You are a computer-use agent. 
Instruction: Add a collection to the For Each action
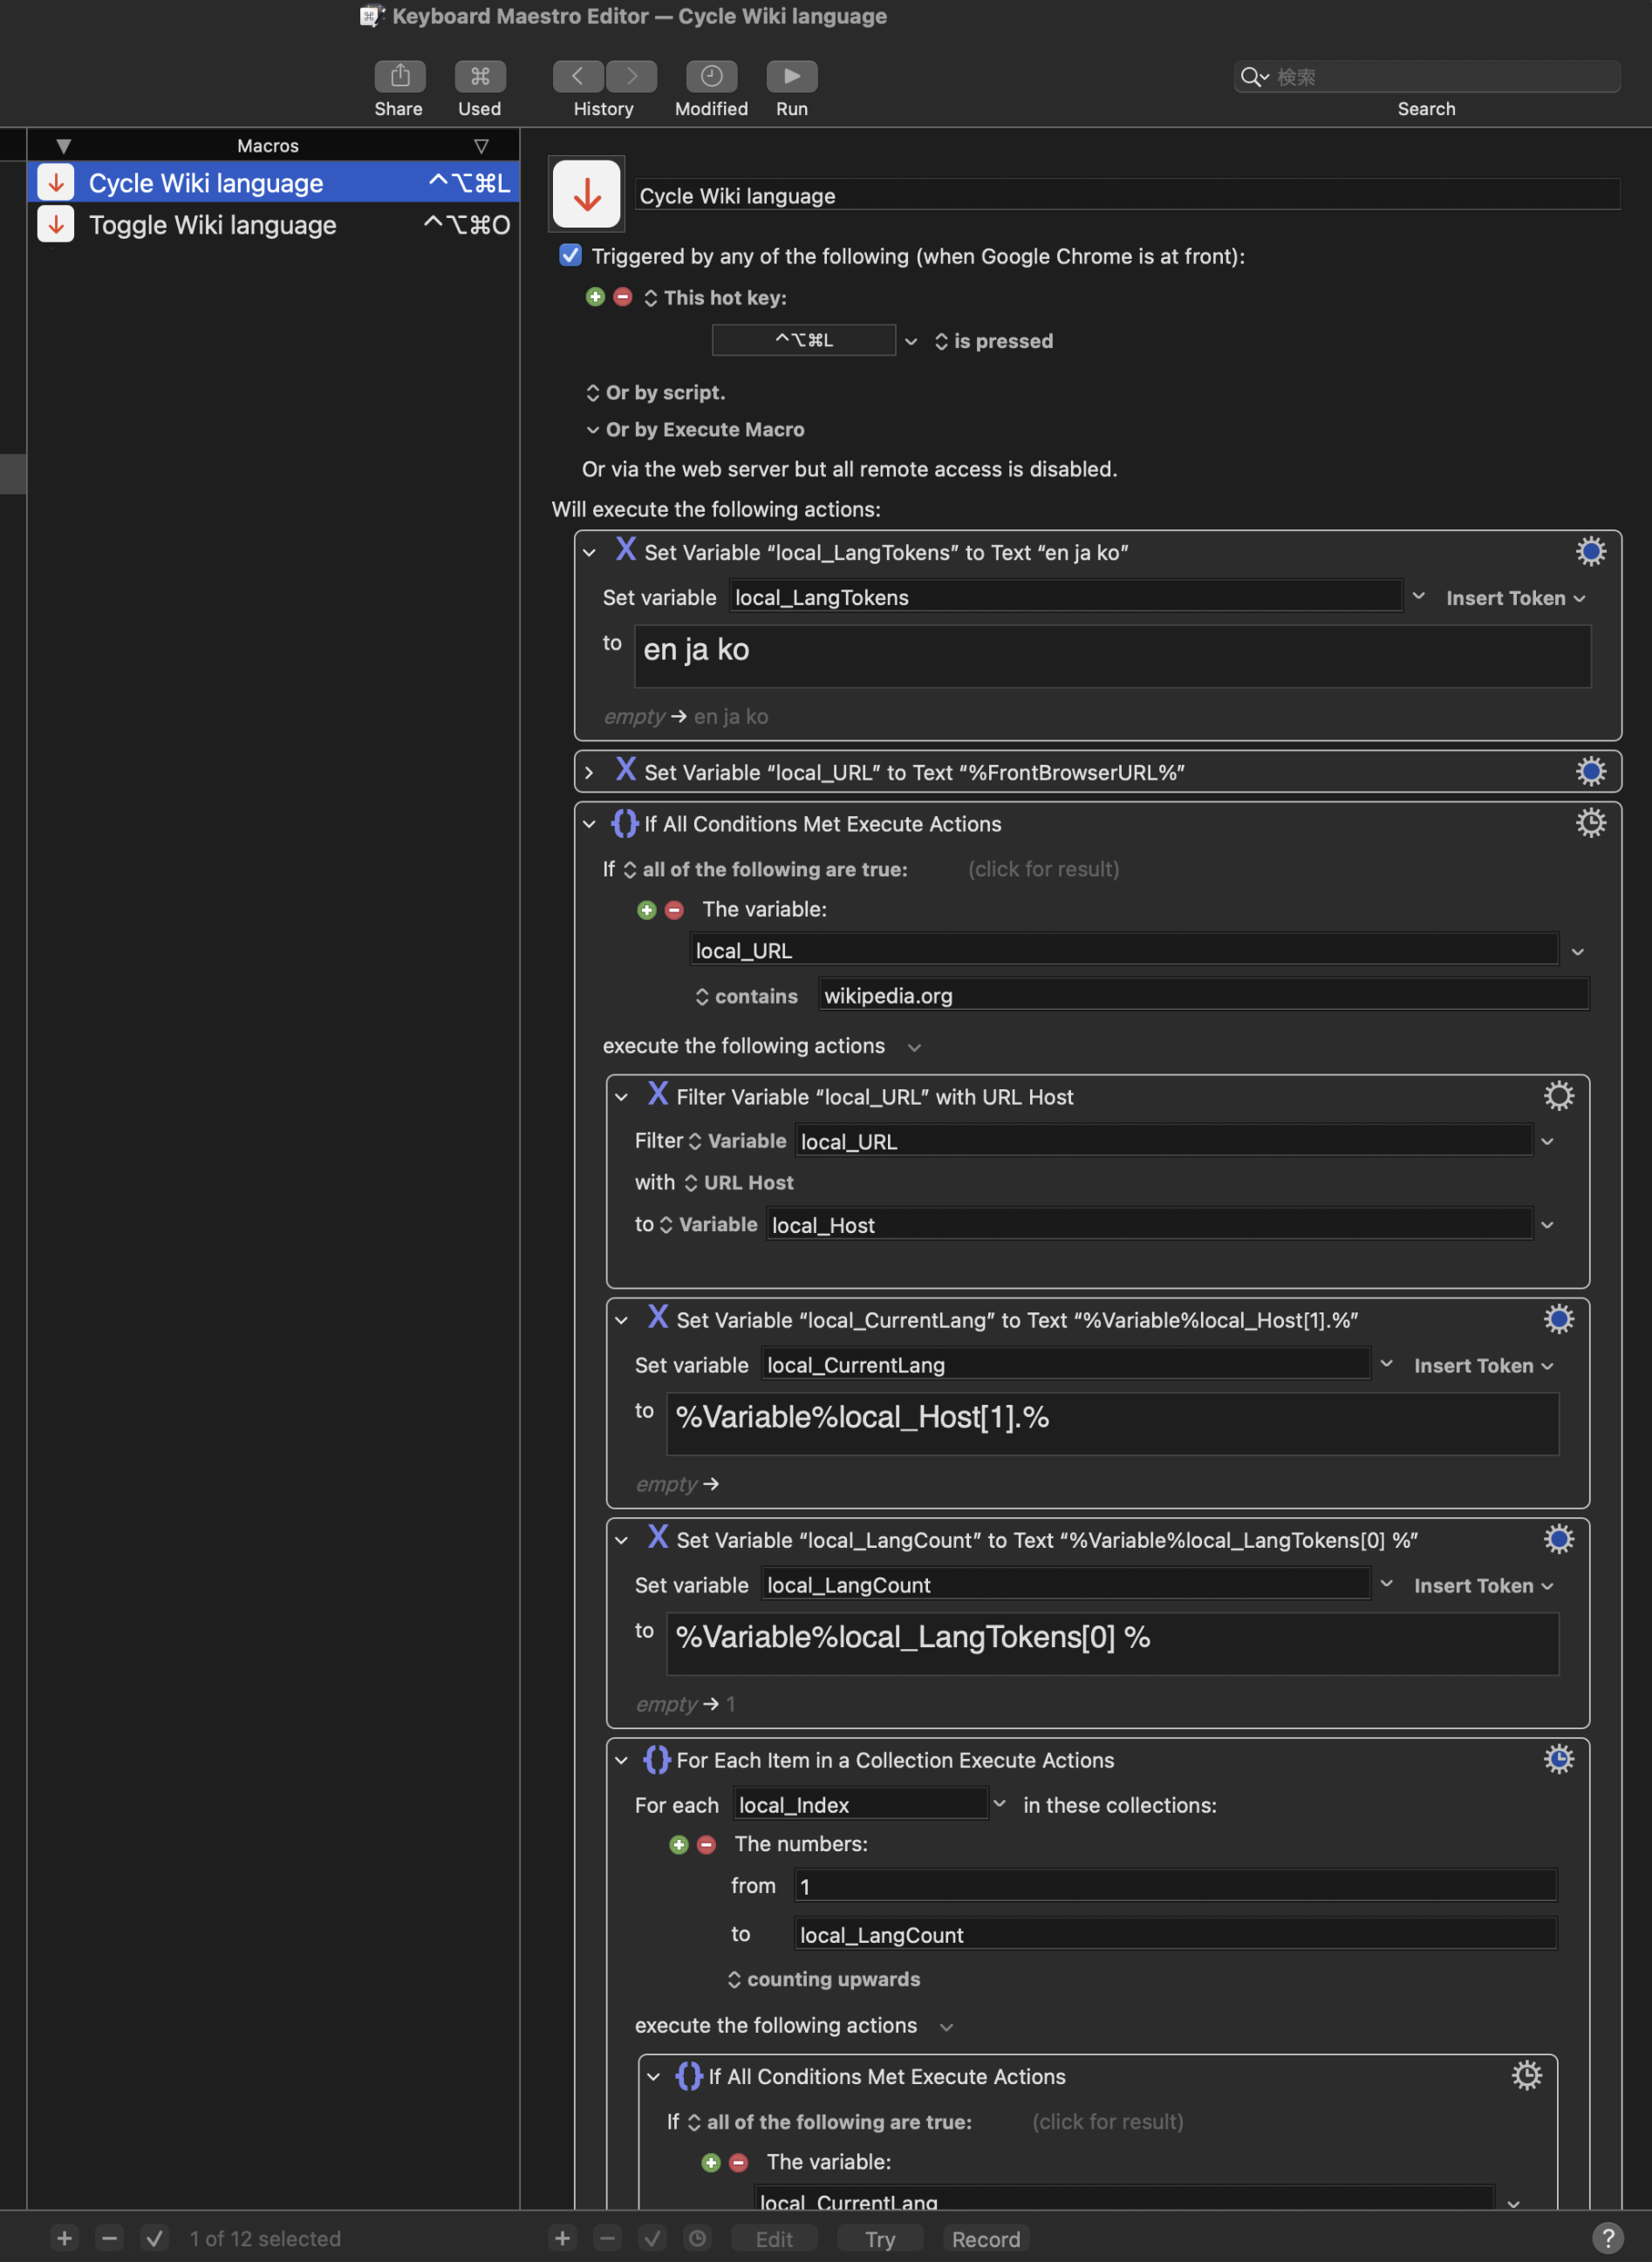(679, 1844)
